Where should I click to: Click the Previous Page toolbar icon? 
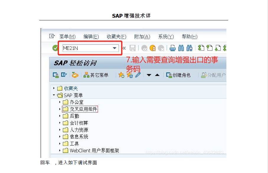(209, 48)
